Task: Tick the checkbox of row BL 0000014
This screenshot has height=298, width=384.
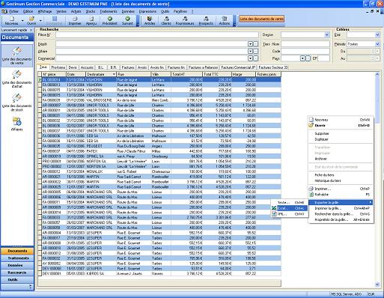Action: tap(40, 79)
